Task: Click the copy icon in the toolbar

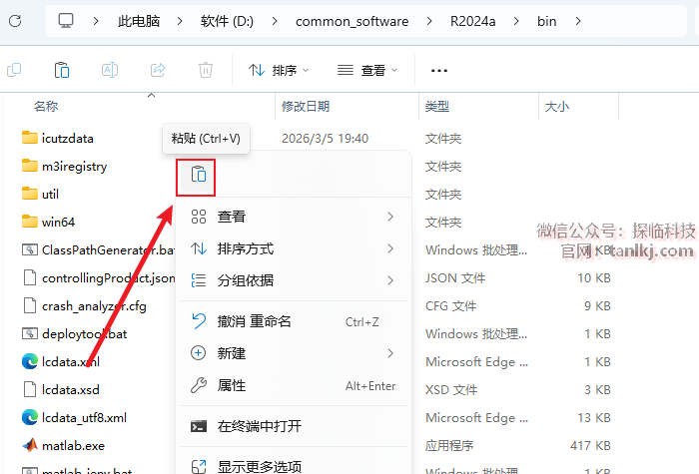Action: pyautogui.click(x=14, y=70)
